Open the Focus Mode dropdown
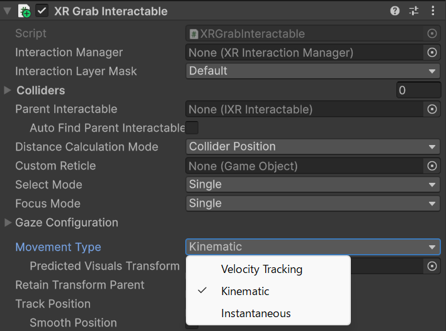This screenshot has height=331, width=446. [312, 204]
